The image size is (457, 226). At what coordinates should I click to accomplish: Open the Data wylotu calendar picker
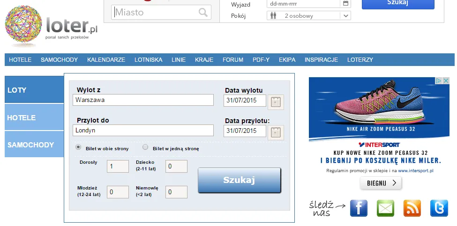pyautogui.click(x=276, y=102)
